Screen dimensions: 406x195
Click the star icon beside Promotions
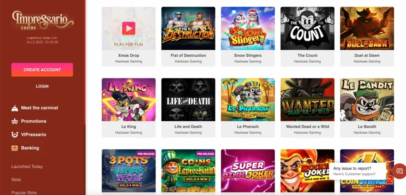15,121
